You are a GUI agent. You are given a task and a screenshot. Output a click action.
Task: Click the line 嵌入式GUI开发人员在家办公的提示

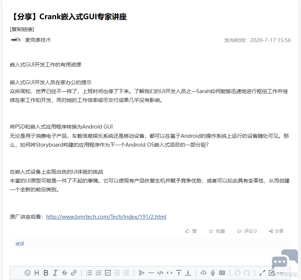[x=51, y=82]
